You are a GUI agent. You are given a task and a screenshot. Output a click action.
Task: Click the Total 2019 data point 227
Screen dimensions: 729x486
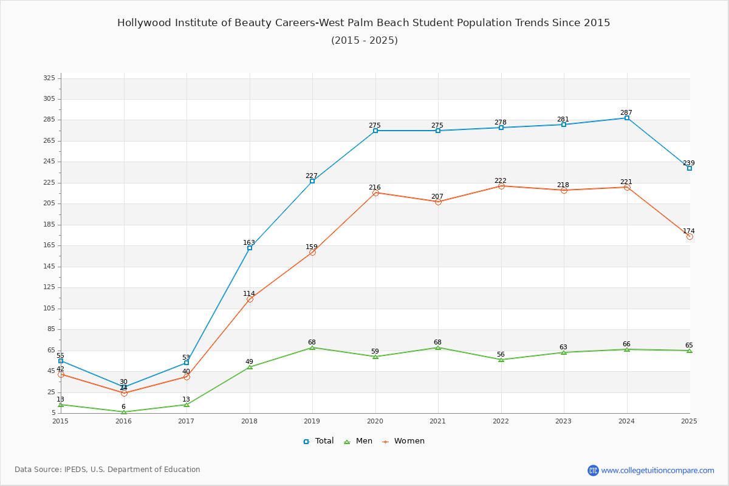click(x=312, y=181)
